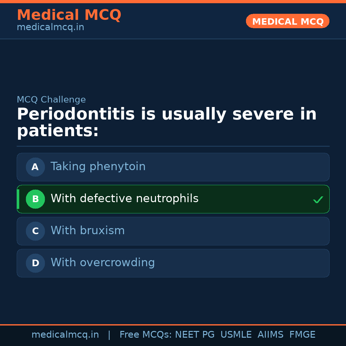Click the circled letter C badge
Viewport: 346px width, 346px height.
point(35,231)
